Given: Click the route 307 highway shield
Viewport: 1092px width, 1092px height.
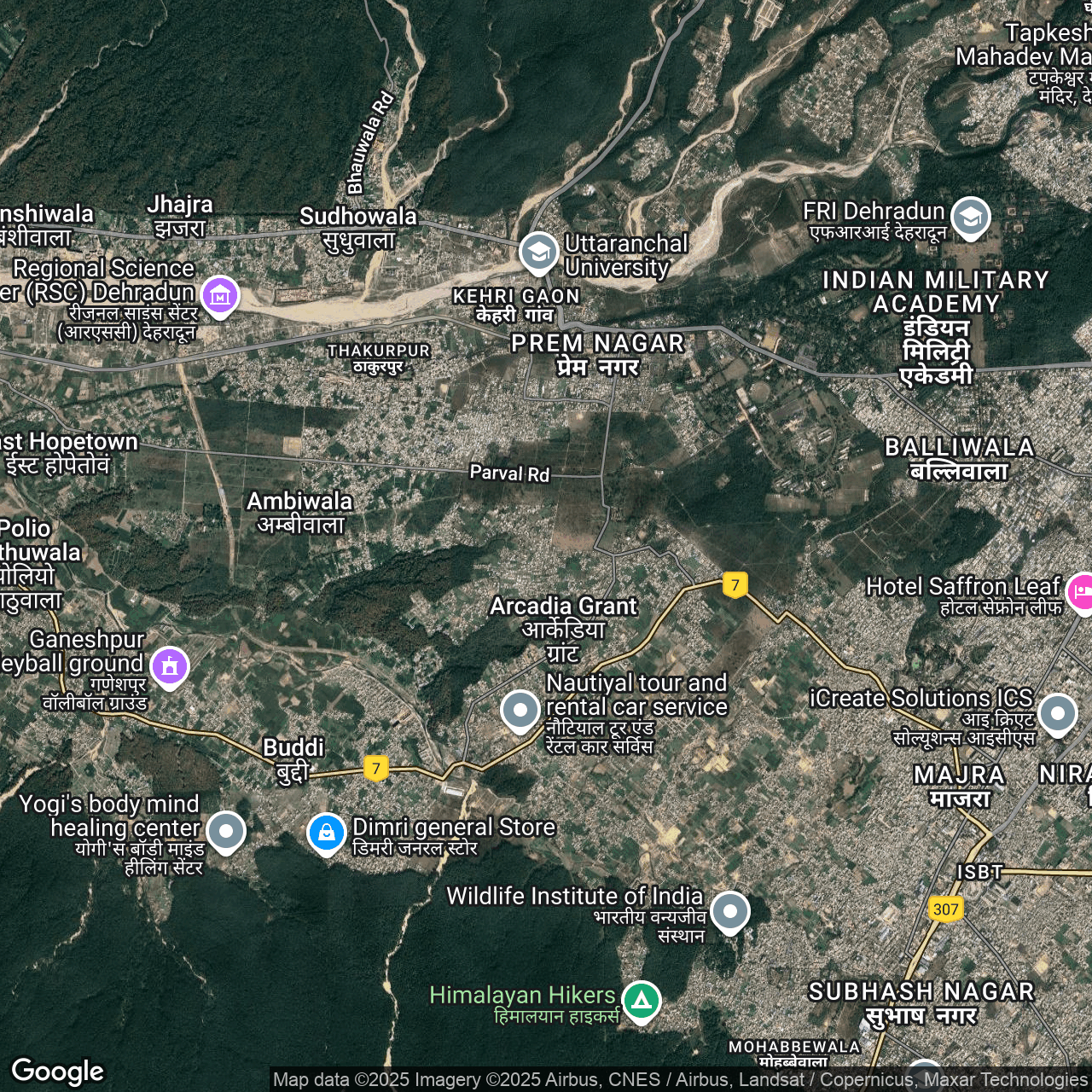Looking at the screenshot, I should tap(945, 909).
